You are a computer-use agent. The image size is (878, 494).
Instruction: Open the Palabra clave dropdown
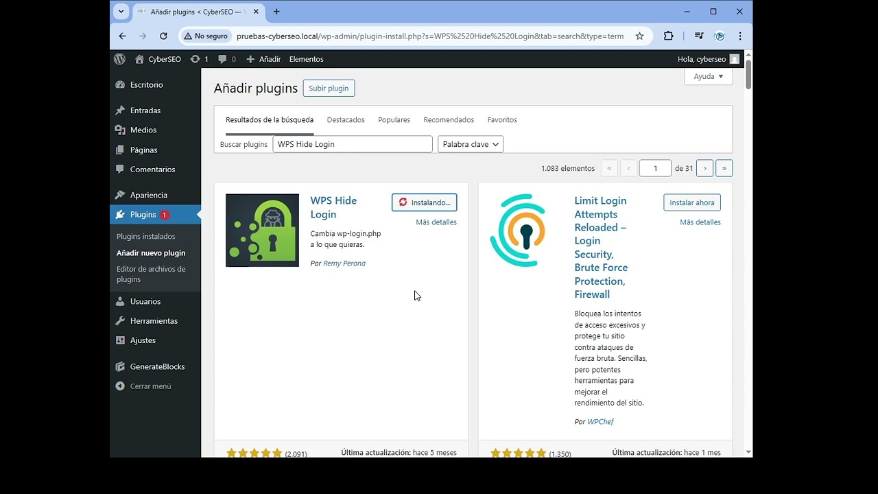pos(471,144)
